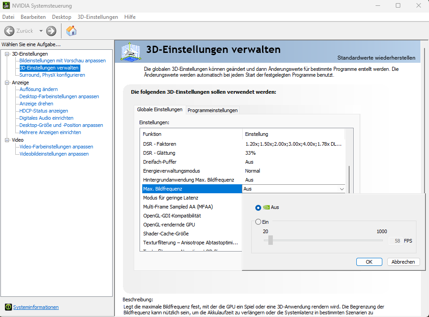Click the 33% value of DSR - Glättung
429x317 pixels.
(x=250, y=153)
